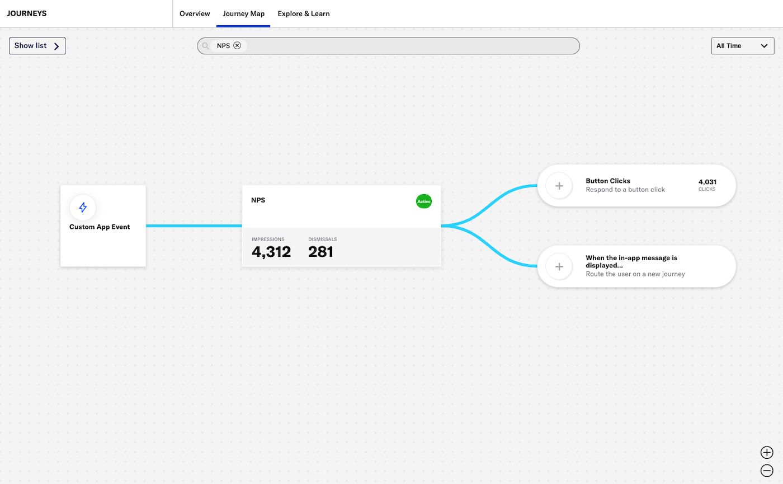783x484 pixels.
Task: Click the plus icon beside Button Clicks
Action: [559, 185]
